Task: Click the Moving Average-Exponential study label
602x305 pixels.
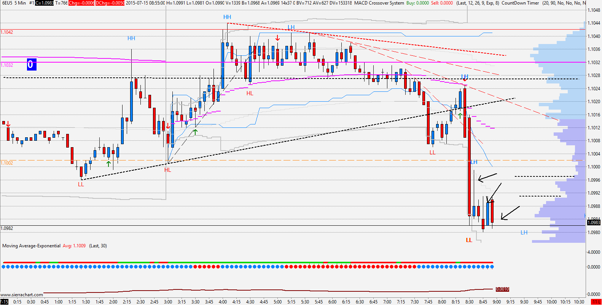Action: coord(31,246)
